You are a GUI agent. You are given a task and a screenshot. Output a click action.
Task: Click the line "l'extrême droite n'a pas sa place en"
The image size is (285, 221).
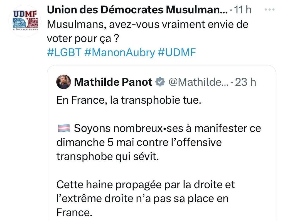coord(142,199)
